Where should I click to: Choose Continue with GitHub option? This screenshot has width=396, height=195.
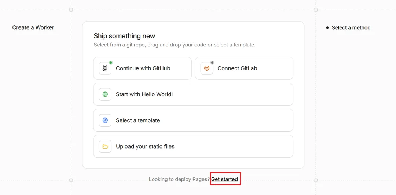point(142,68)
